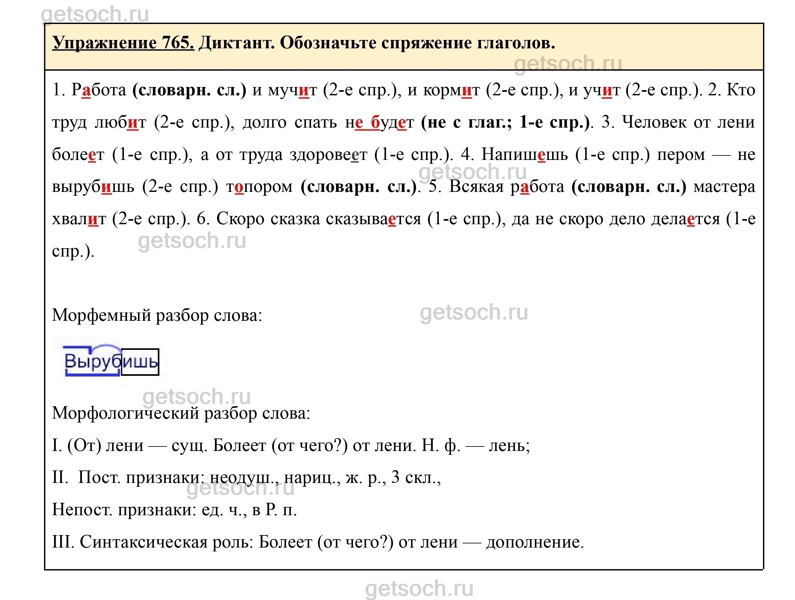Click the underlined heading 'Упражнение 765.'
Image resolution: width=795 pixels, height=600 pixels.
[123, 43]
